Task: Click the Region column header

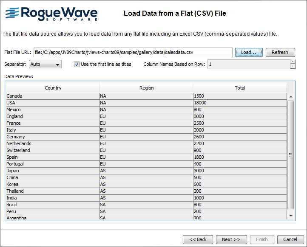Action: click(146, 88)
